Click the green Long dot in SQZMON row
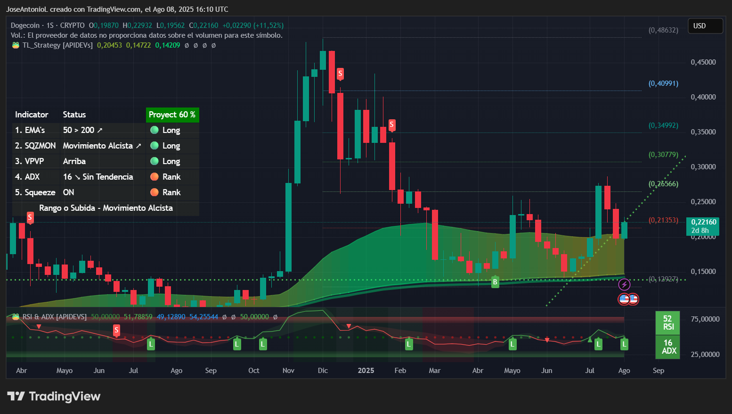 pos(154,146)
